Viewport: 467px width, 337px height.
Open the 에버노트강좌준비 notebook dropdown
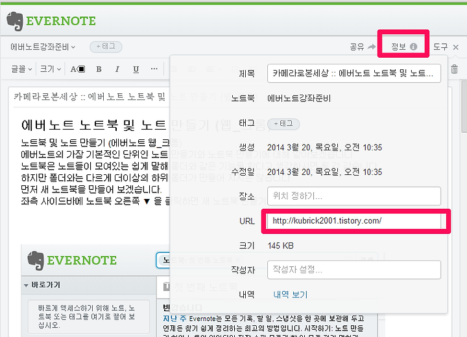coord(43,47)
